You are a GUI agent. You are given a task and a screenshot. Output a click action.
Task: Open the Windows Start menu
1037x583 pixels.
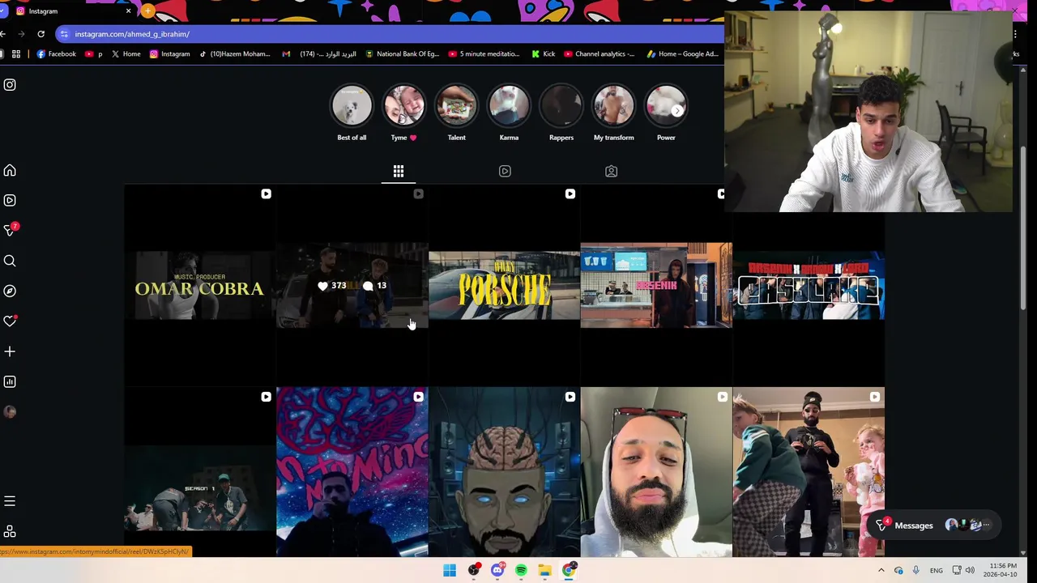(x=450, y=570)
